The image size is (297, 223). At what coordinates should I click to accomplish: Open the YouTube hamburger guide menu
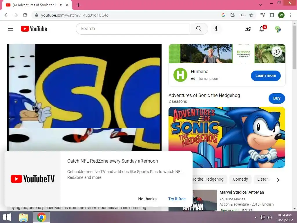[10, 29]
